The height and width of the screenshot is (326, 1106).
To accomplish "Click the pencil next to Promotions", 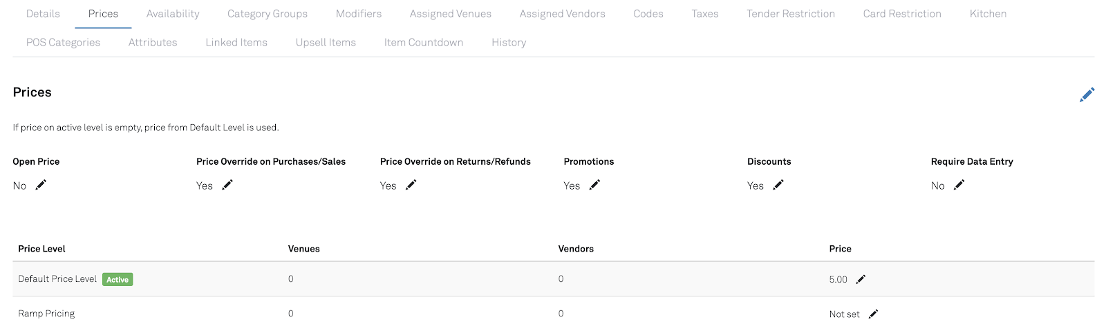I will click(594, 185).
